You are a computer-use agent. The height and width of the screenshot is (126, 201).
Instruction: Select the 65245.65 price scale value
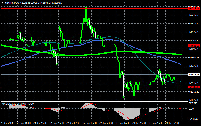pyautogui.click(x=194, y=15)
